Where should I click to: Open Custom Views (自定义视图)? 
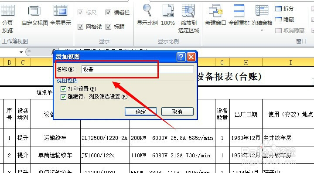click(x=34, y=16)
